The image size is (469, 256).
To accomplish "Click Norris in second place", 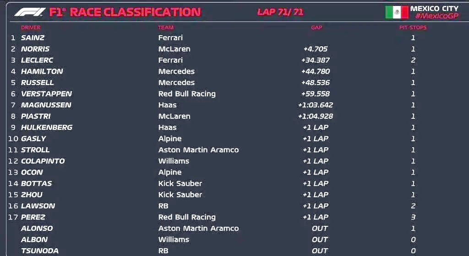I will tap(35, 49).
